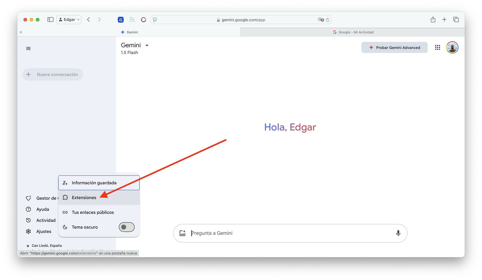Open Tus enlaces públicos
The height and width of the screenshot is (280, 482).
[x=99, y=212]
